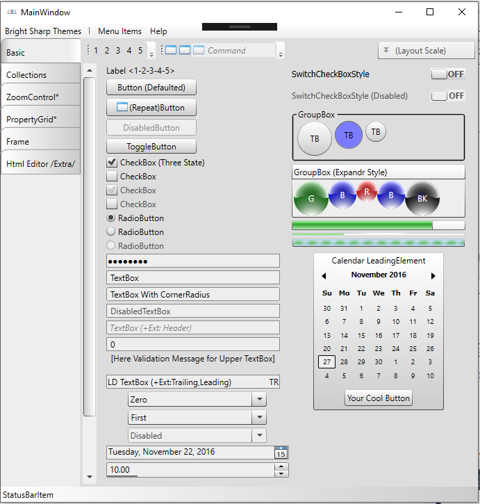
Task: Expand the First combo box
Action: tap(258, 418)
